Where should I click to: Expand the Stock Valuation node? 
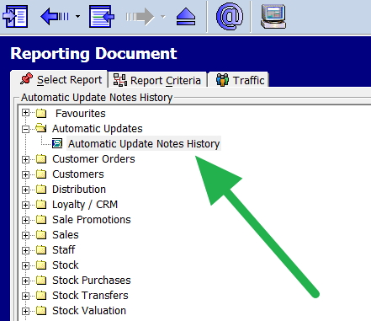tap(25, 311)
